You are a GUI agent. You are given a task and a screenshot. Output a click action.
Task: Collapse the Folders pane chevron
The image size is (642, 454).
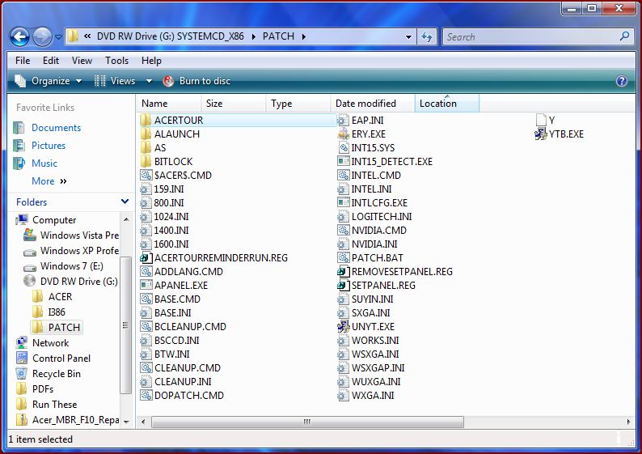125,202
